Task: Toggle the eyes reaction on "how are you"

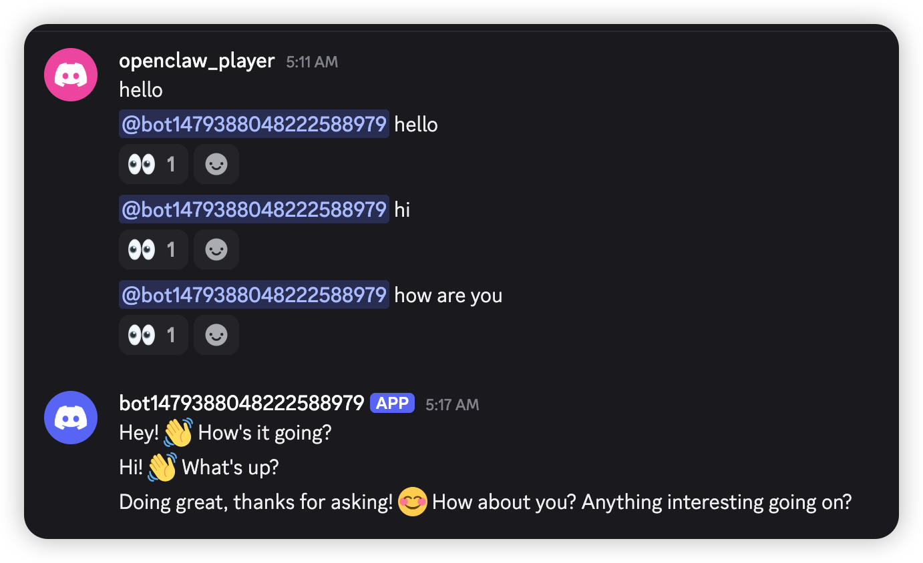Action: tap(153, 335)
